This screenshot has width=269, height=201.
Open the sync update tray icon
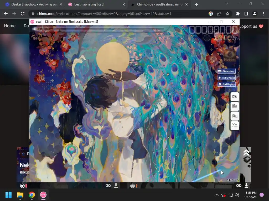point(224,195)
